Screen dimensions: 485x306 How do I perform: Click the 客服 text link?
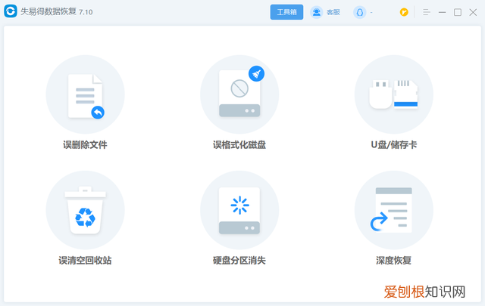[333, 12]
